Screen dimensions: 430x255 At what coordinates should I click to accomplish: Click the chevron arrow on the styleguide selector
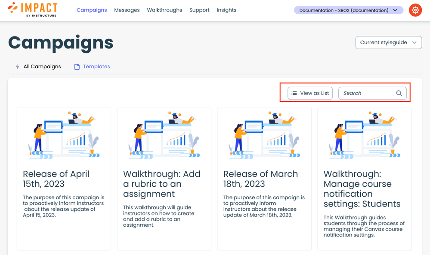[414, 42]
